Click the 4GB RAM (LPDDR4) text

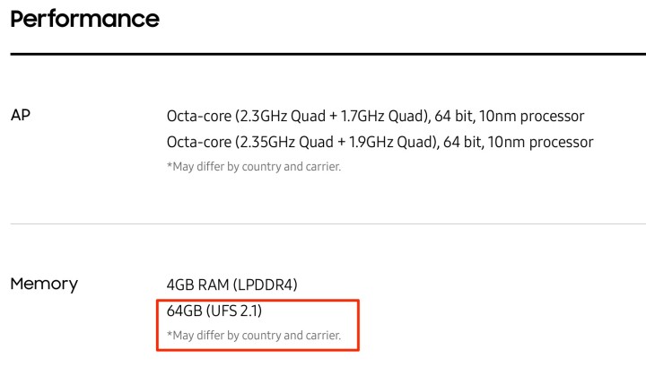[231, 285]
